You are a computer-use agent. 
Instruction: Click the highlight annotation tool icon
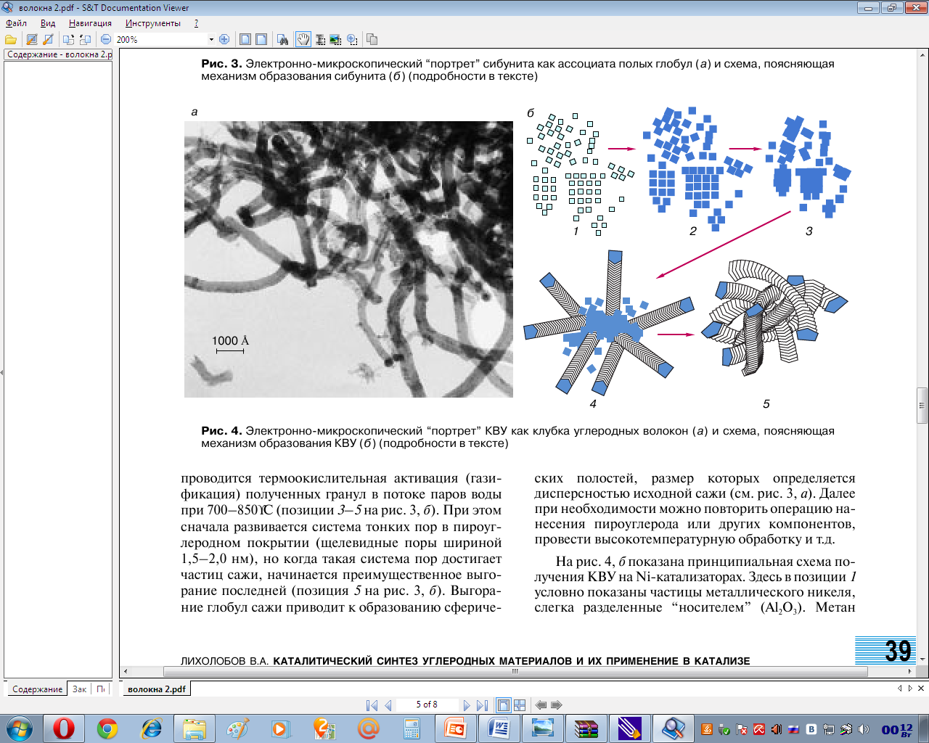[31, 39]
